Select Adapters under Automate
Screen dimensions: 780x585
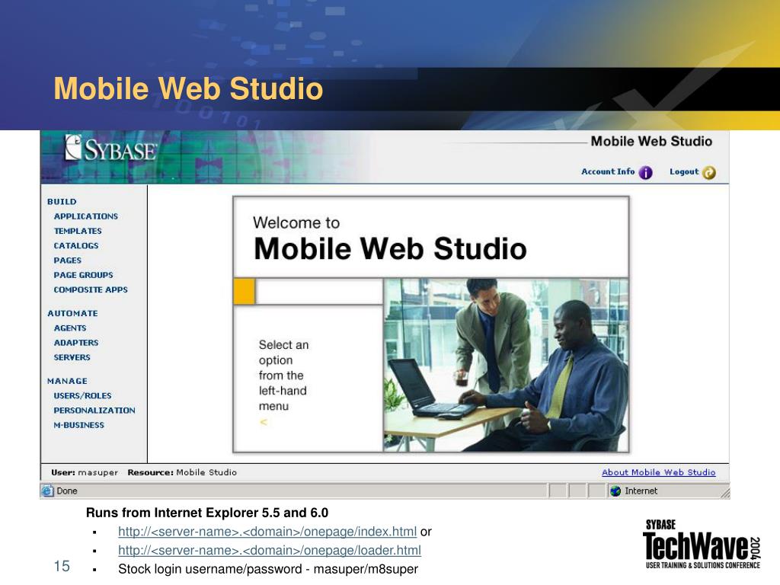(76, 343)
